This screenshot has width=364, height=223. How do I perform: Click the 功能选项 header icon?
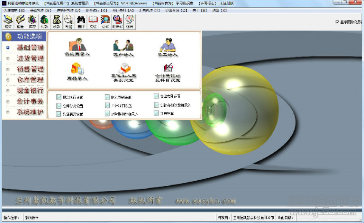8,36
